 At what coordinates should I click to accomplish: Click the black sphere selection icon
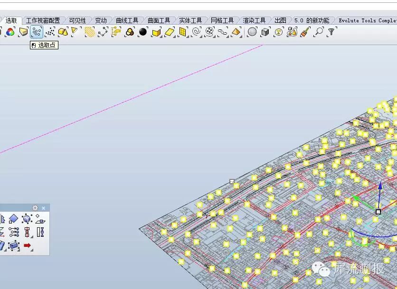tap(143, 32)
